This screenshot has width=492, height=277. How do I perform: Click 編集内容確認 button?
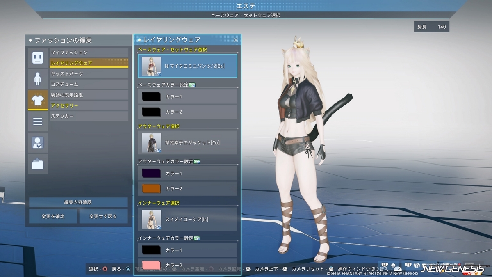[x=78, y=202]
